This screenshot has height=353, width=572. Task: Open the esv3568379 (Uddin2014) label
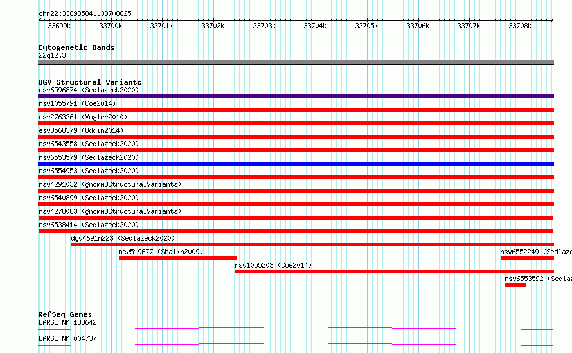pos(81,130)
